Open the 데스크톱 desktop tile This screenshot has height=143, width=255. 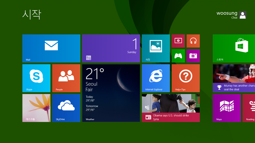[37, 108]
